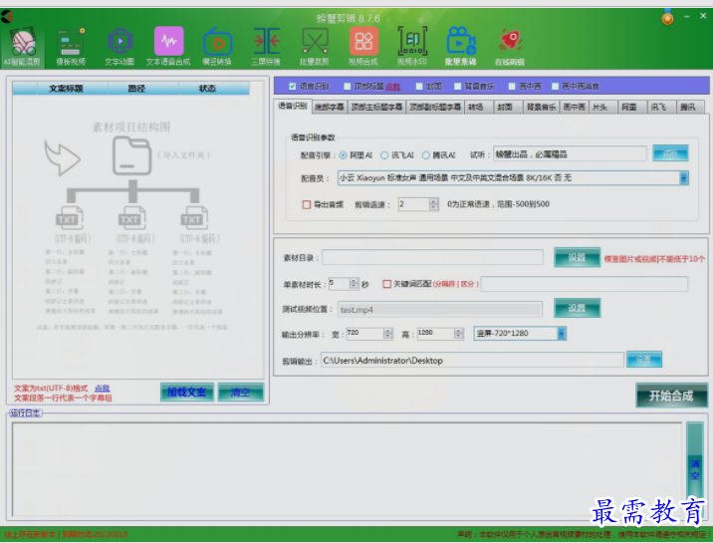Click the 单素材时长 spinner arrows

click(x=355, y=284)
